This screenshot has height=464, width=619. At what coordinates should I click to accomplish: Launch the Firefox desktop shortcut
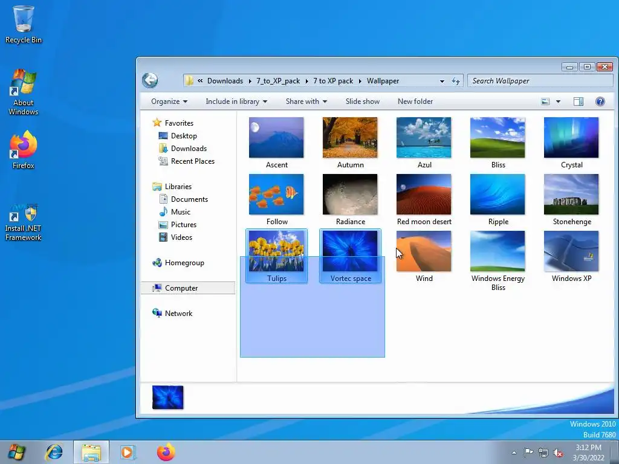[x=24, y=150]
